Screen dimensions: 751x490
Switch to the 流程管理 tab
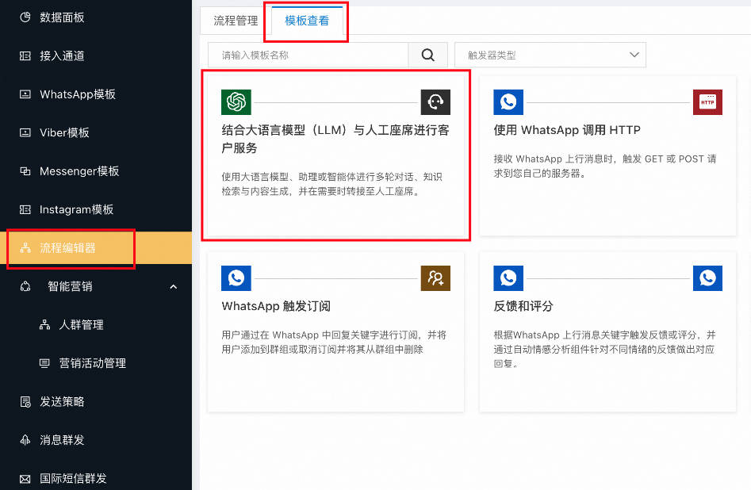coord(236,21)
